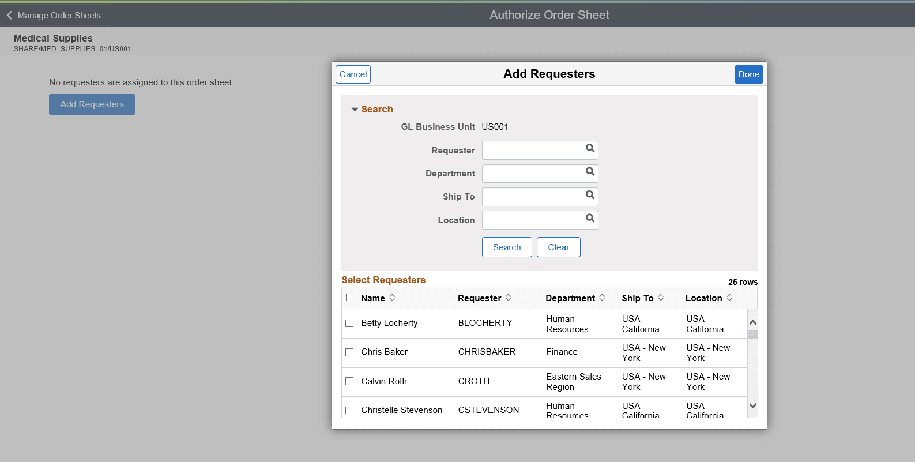The image size is (915, 462).
Task: Sort by the Department column sort icon
Action: [602, 298]
